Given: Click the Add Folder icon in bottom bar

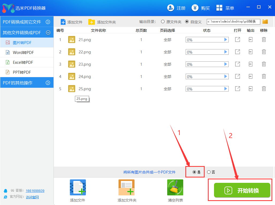Looking at the screenshot, I should [x=127, y=188].
